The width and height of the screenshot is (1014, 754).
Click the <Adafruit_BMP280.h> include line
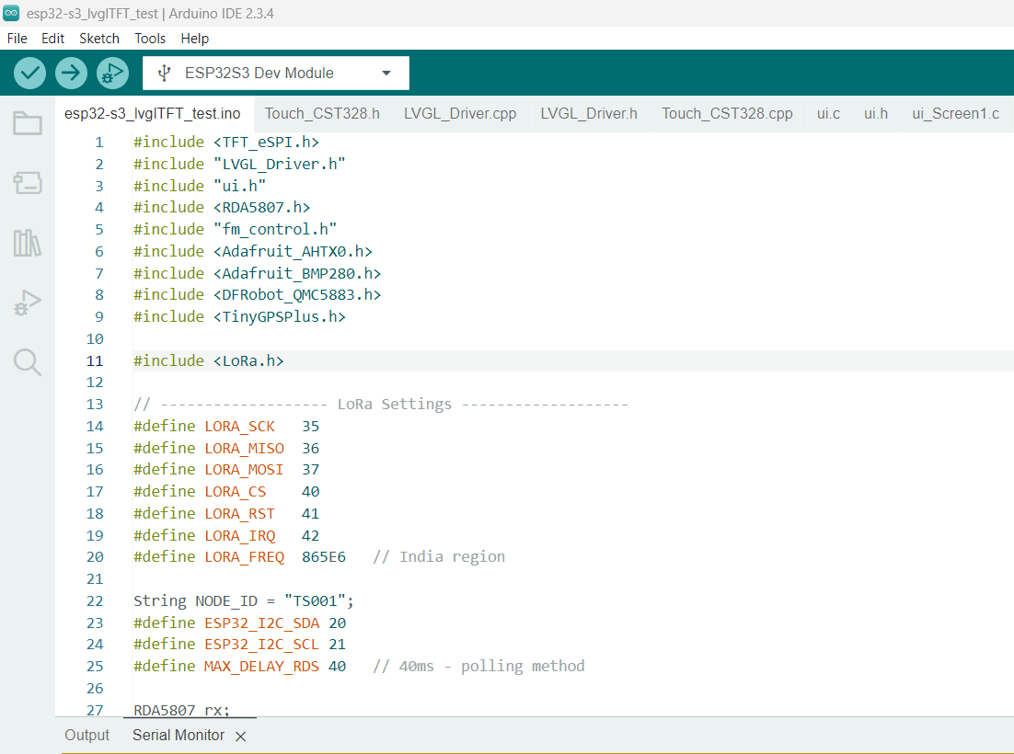(x=258, y=274)
